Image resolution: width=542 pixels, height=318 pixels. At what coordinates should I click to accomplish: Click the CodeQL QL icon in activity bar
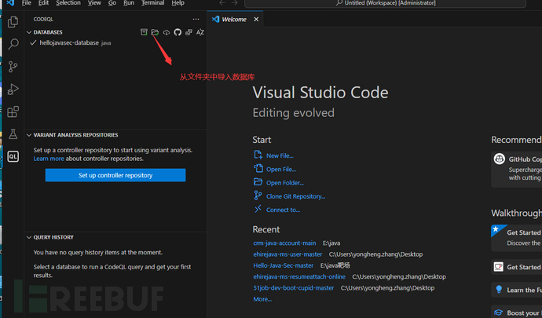13,156
